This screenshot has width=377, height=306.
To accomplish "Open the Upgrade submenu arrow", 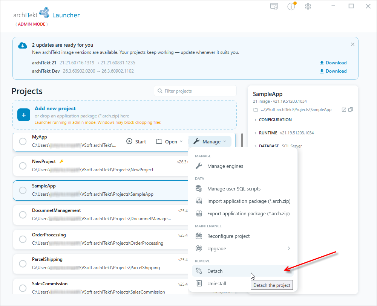I will pos(289,248).
